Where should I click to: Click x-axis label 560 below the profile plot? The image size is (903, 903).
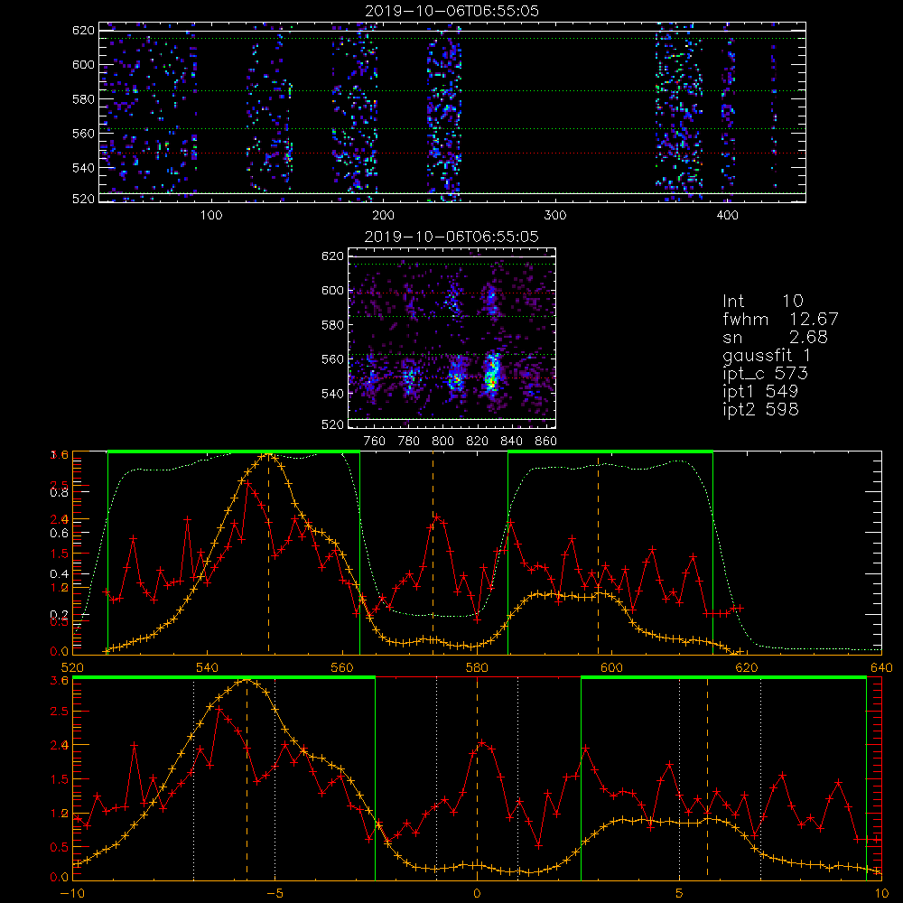342,668
